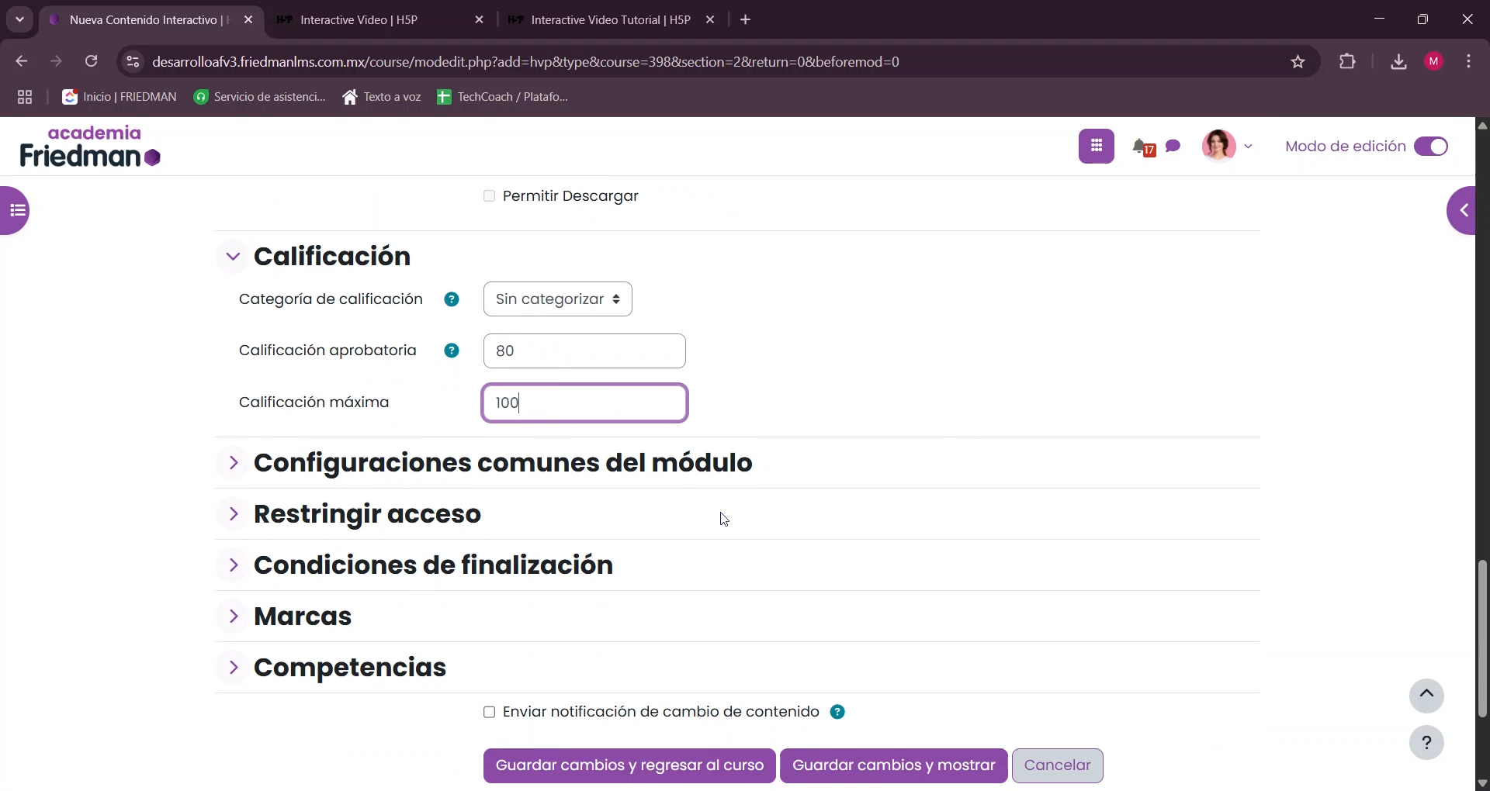Open browser downloads icon

coord(1398,62)
